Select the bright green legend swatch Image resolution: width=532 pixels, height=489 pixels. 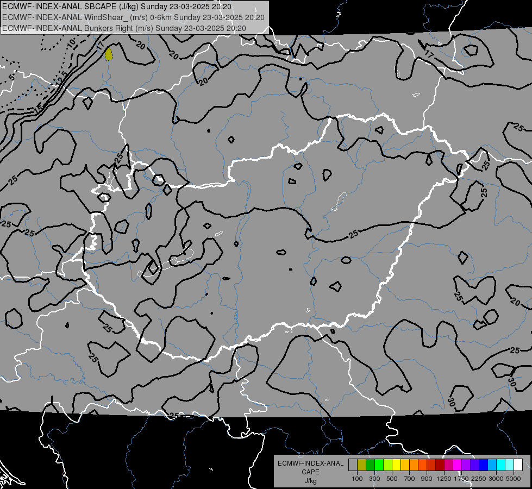tap(379, 465)
